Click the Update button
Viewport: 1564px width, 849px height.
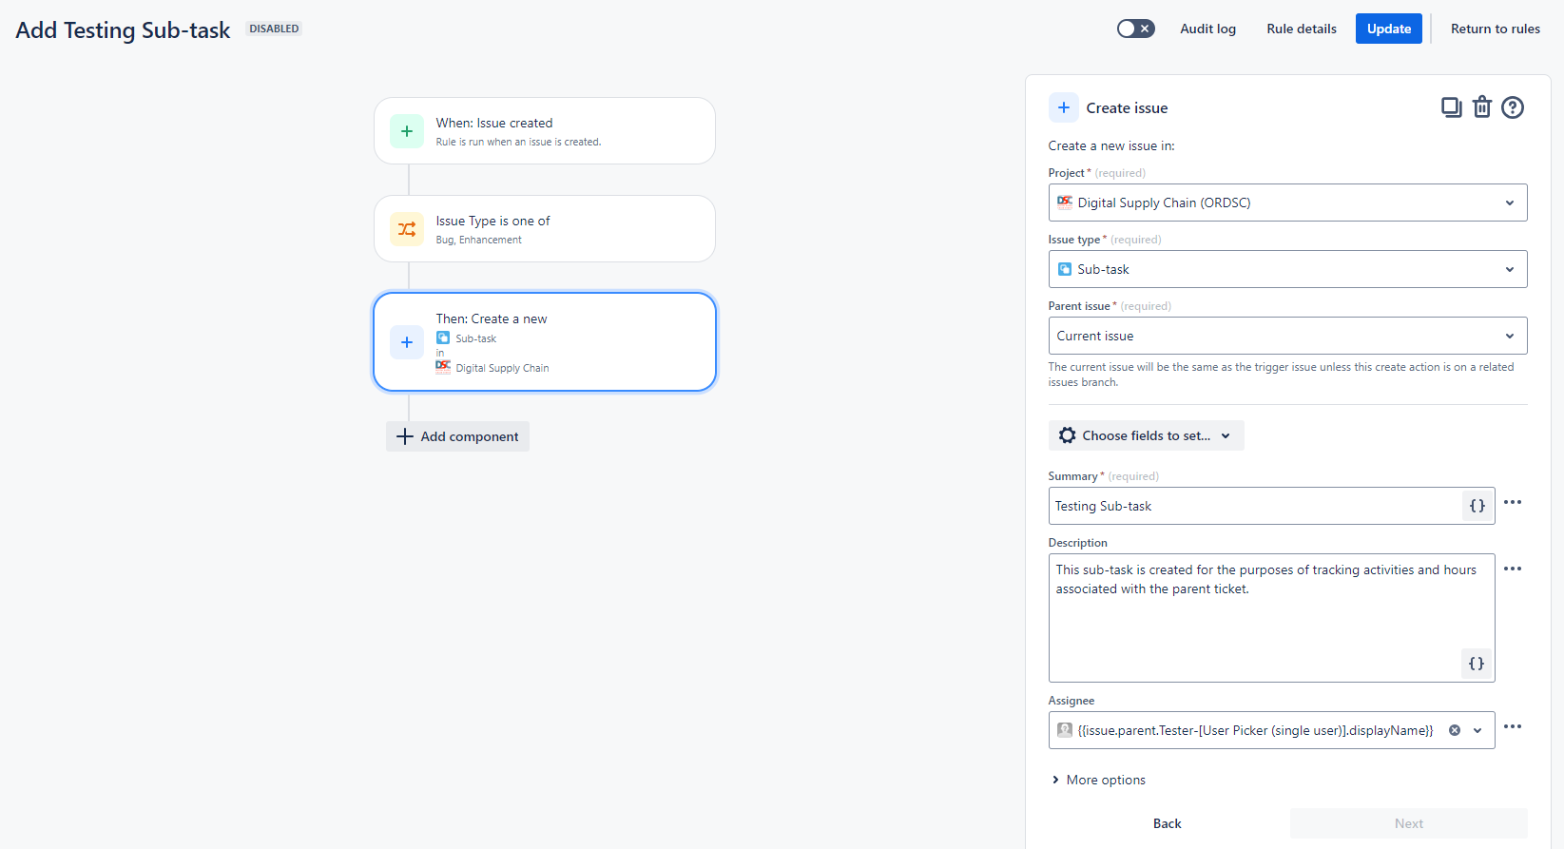pos(1389,29)
